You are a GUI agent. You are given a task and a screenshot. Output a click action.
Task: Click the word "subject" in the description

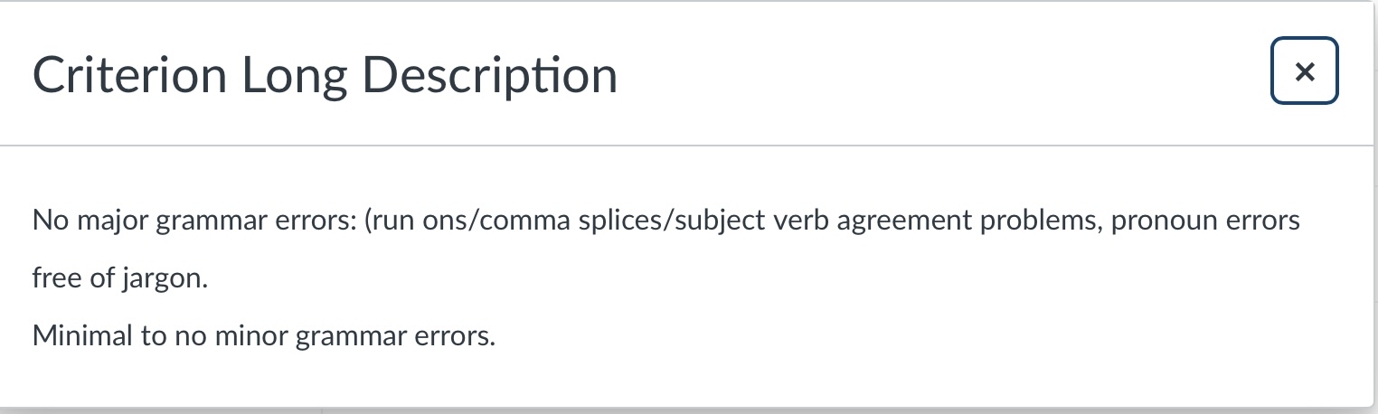(x=718, y=220)
